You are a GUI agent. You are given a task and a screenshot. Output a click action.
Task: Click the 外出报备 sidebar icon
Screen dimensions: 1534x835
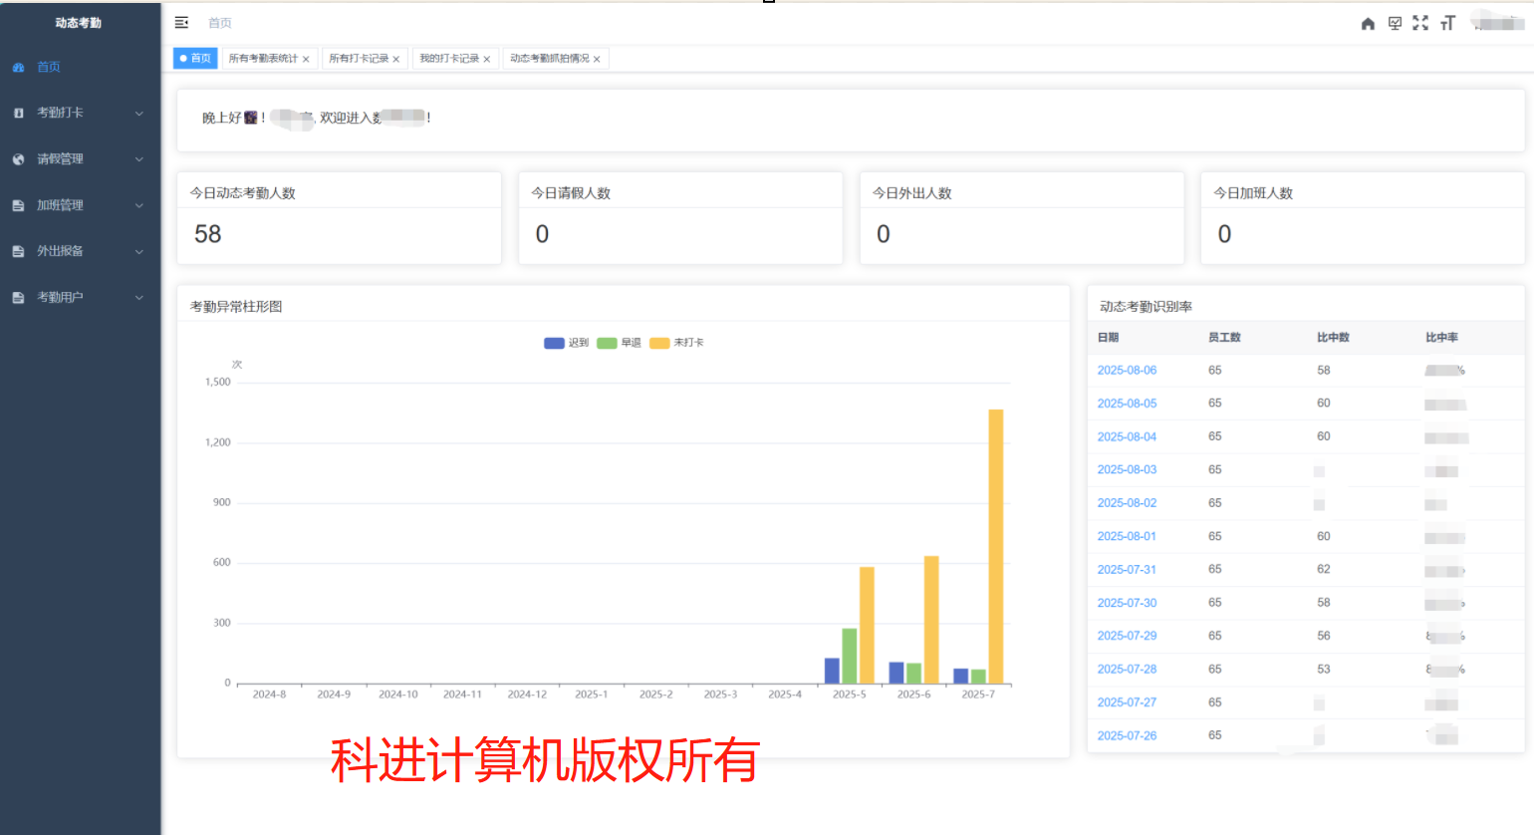(18, 251)
